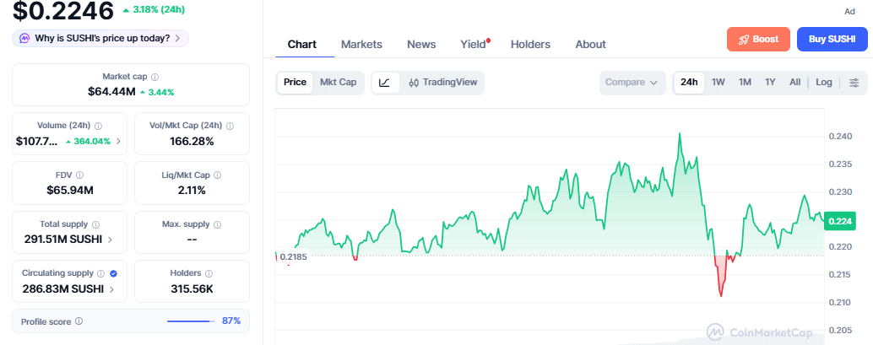Click the verified badge beside Circulating supply
Screen dimensions: 873x345
point(114,273)
